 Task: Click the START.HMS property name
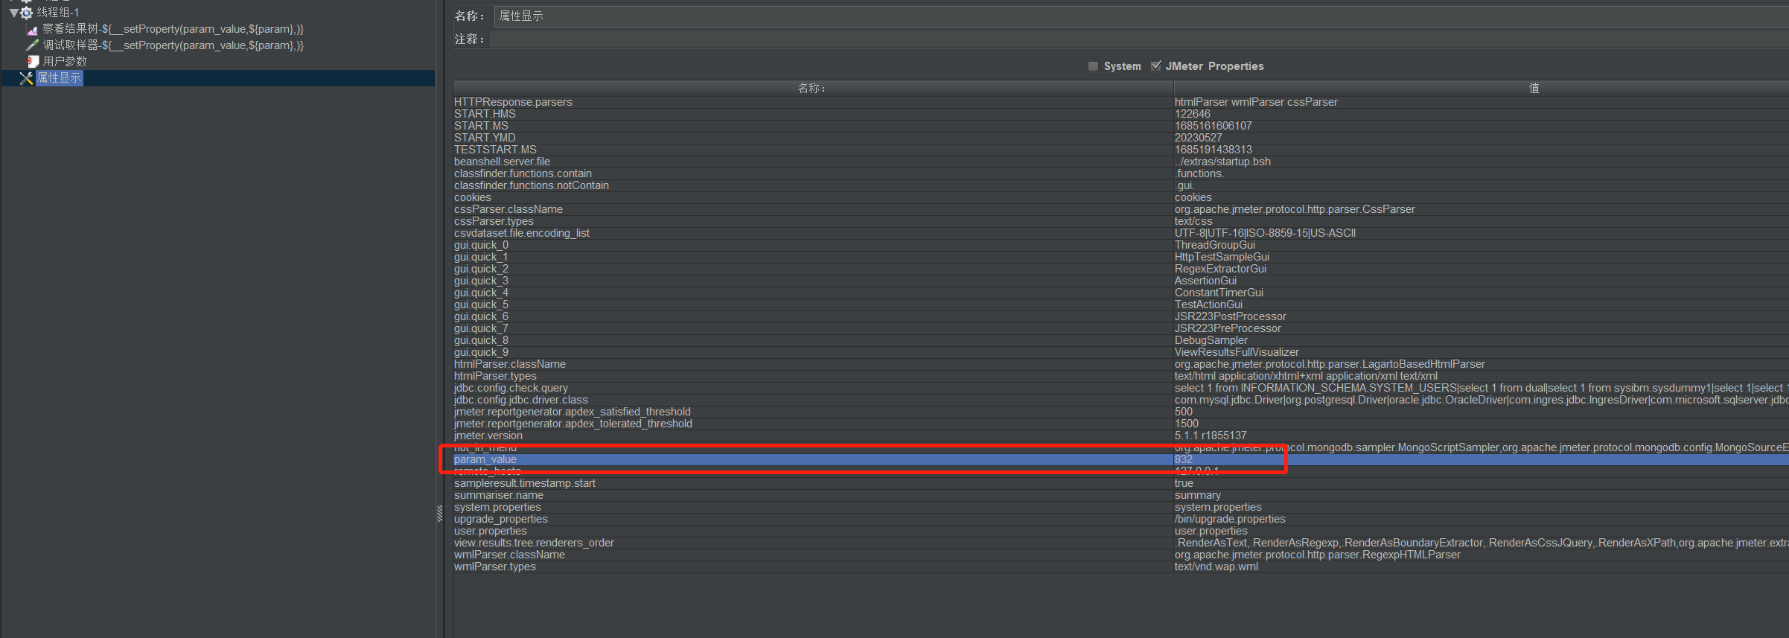point(485,114)
